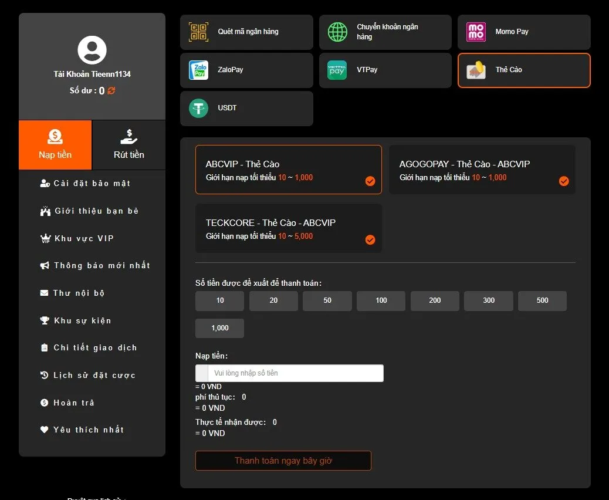Select TECKCORE - Thẻ Cào - ABCVIP channel
Viewport: 609px width, 500px height.
coord(288,228)
